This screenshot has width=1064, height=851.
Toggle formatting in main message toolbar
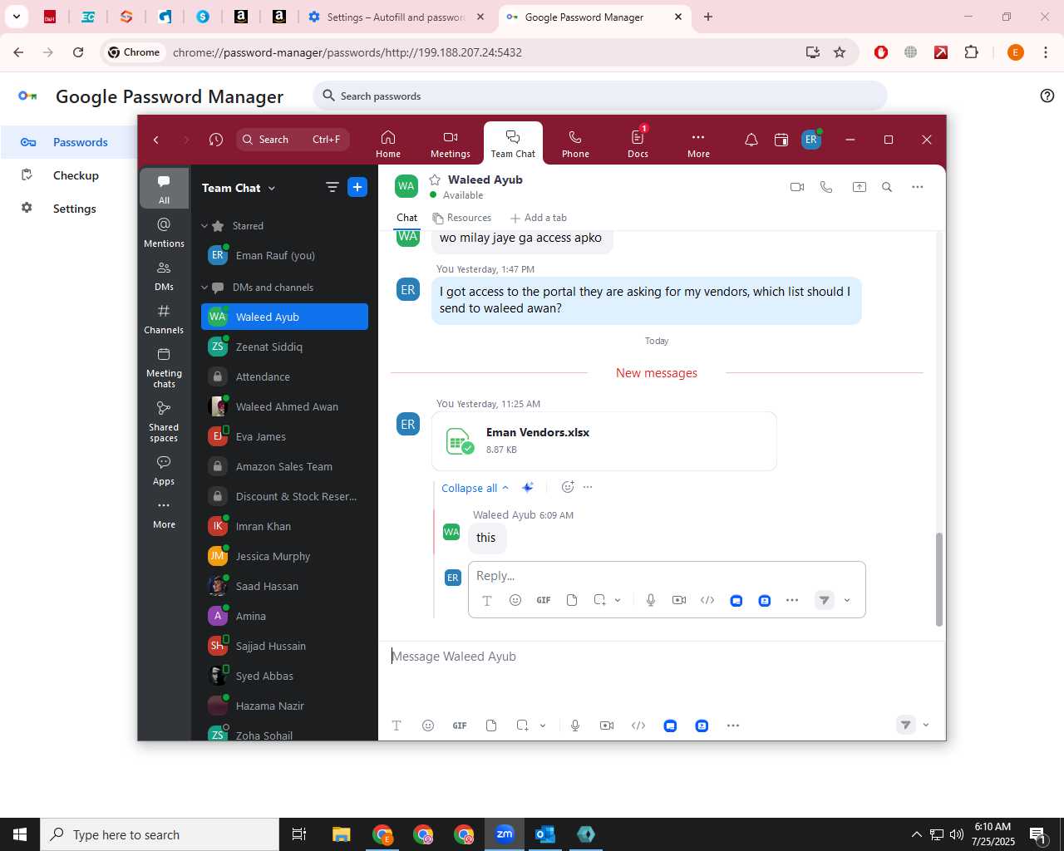pyautogui.click(x=397, y=726)
